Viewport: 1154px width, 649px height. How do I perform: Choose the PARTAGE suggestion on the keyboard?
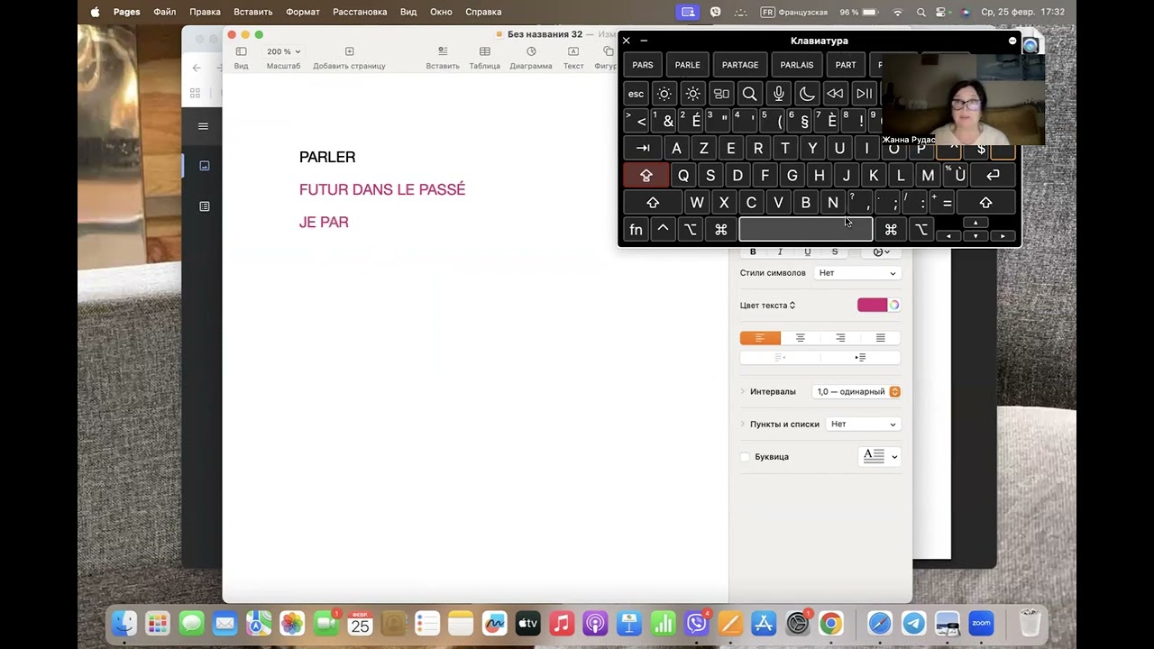point(740,65)
